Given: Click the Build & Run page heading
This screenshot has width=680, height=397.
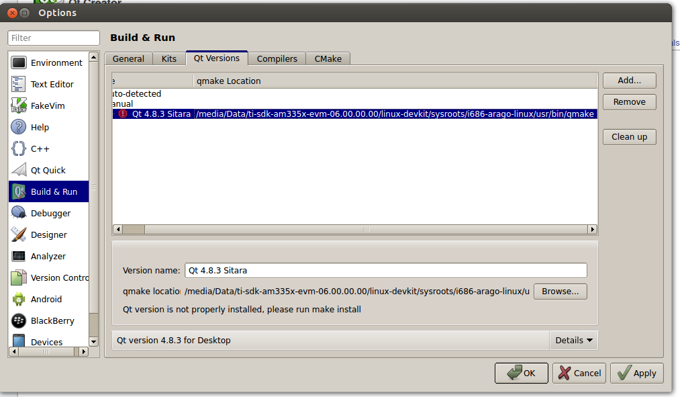Looking at the screenshot, I should pyautogui.click(x=143, y=38).
